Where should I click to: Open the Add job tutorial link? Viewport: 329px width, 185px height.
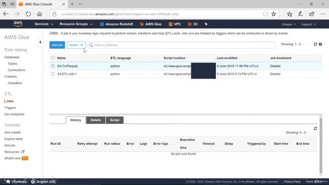10,145
